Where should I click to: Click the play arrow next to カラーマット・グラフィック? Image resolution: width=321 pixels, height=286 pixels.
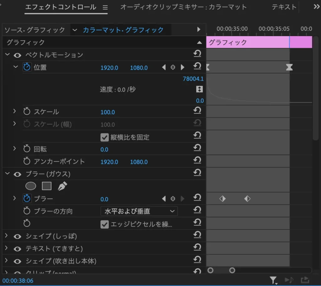pos(199,30)
